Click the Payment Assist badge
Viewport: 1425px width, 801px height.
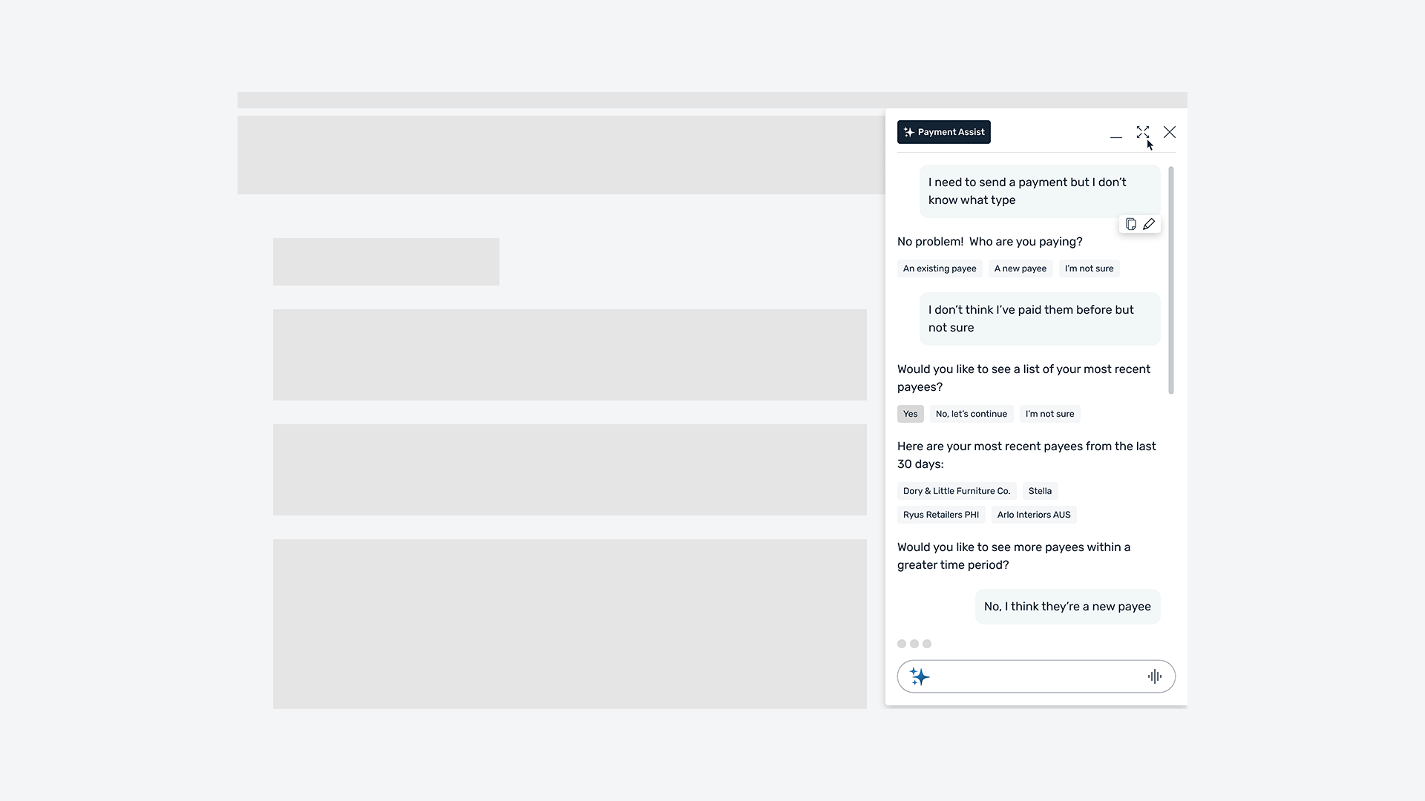[x=944, y=132]
